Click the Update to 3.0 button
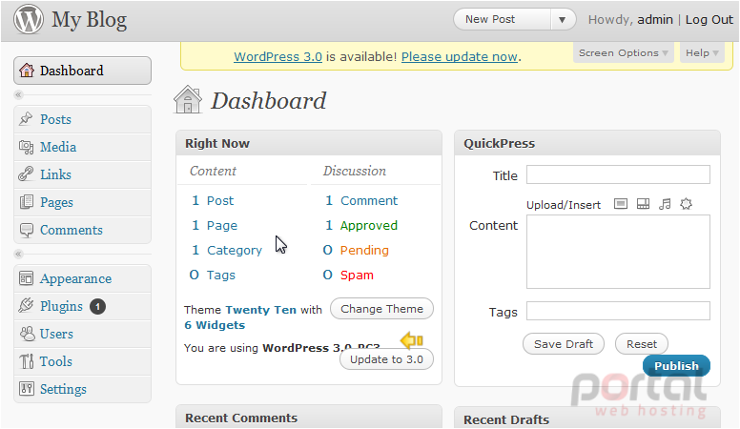This screenshot has width=740, height=429. (386, 359)
